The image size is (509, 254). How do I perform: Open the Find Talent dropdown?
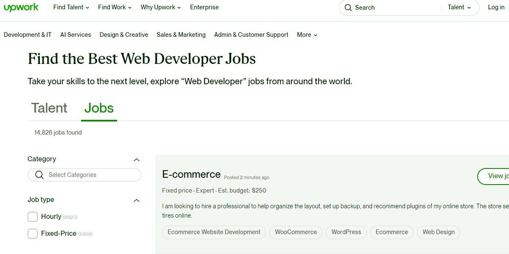[x=70, y=7]
